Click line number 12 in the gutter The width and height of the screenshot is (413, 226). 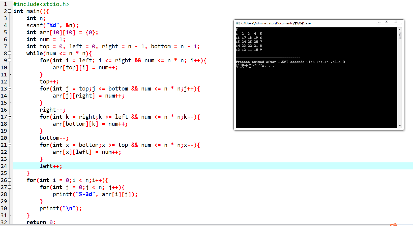click(4, 81)
